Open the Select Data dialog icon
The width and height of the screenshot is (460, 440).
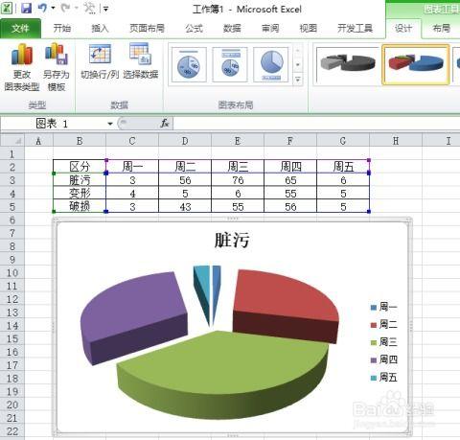[141, 54]
